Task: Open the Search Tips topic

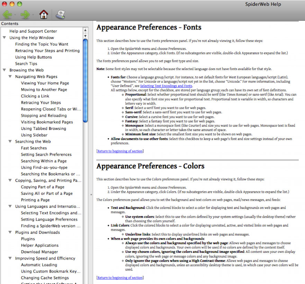Action: coord(26,64)
